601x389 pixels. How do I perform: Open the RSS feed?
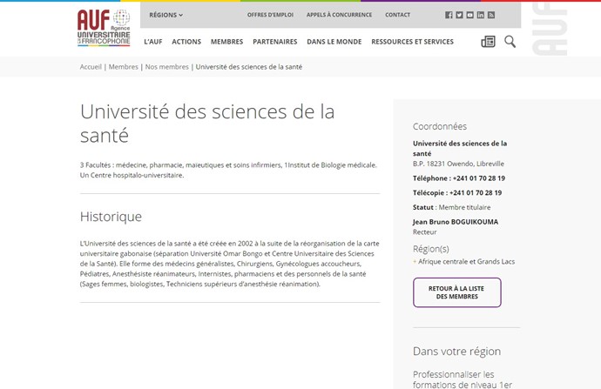[x=490, y=15]
